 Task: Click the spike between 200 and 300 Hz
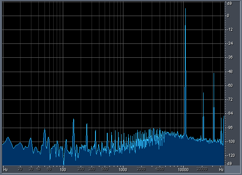click(87, 124)
